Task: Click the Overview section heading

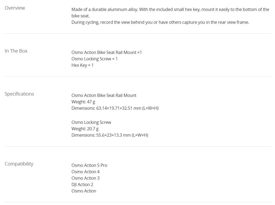Action: (15, 8)
